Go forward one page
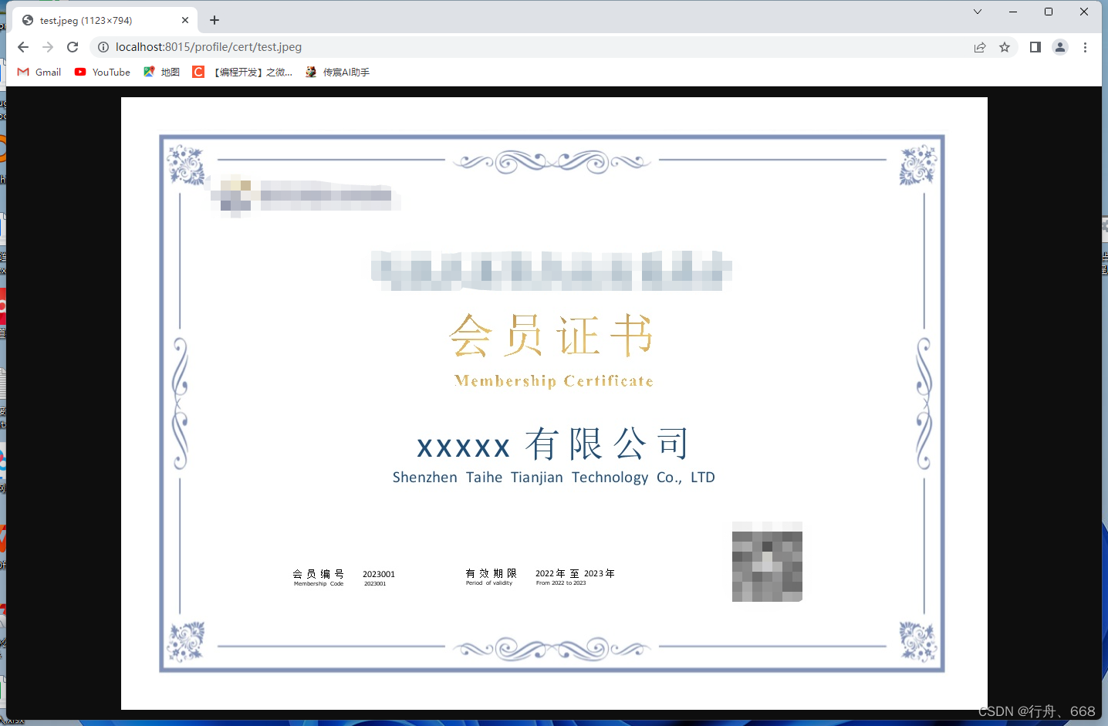Viewport: 1108px width, 726px height. point(48,47)
